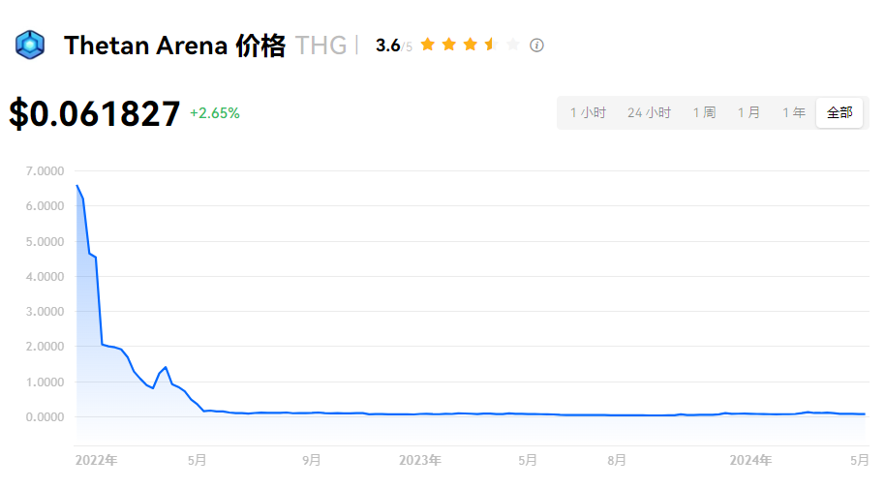Viewport: 885px width, 489px height.
Task: Switch chart to 24 小时 range
Action: click(x=649, y=113)
